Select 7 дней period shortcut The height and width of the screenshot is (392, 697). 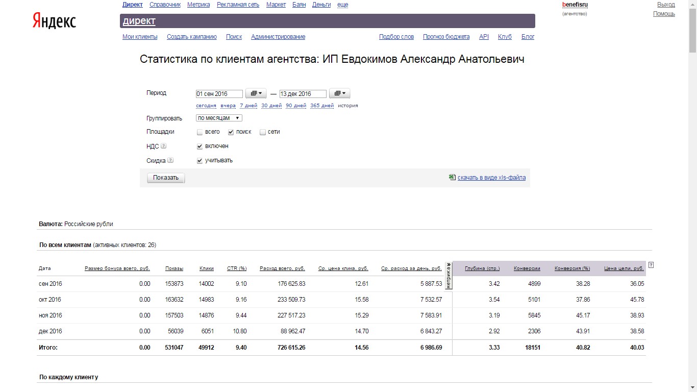point(248,106)
